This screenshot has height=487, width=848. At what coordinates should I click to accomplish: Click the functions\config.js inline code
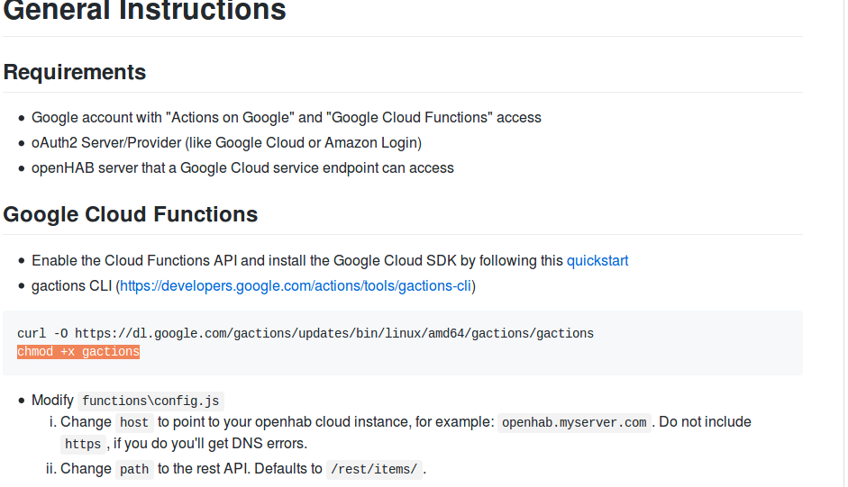[x=151, y=401]
